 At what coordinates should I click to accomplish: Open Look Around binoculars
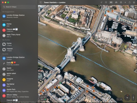coord(116,2)
